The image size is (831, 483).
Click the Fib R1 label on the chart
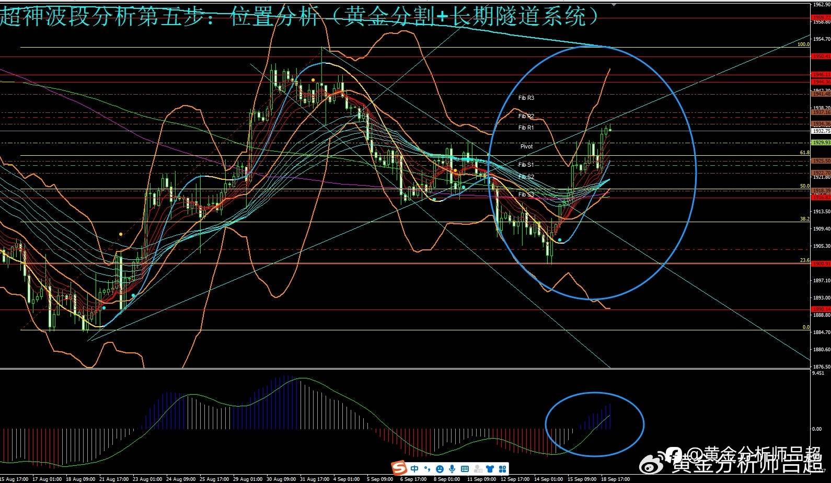pyautogui.click(x=526, y=128)
